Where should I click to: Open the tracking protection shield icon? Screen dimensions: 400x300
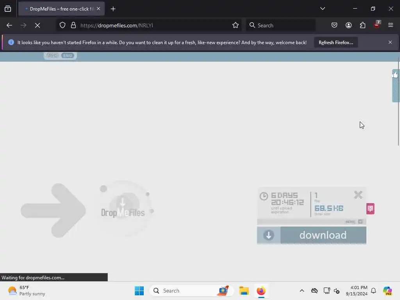pos(62,25)
